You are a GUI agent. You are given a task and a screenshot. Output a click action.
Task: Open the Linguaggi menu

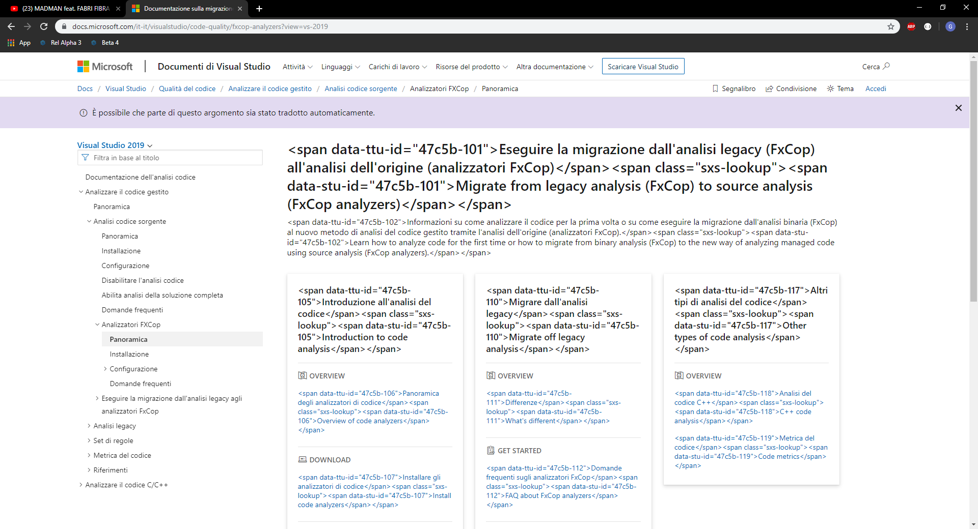tap(340, 67)
